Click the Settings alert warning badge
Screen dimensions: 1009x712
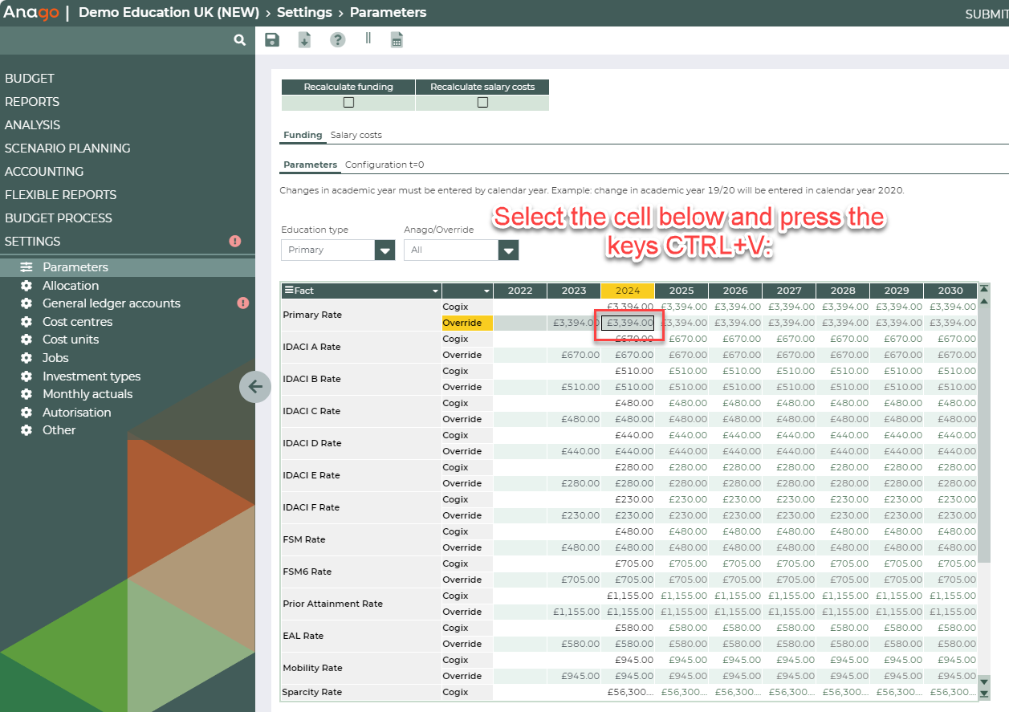(x=235, y=241)
